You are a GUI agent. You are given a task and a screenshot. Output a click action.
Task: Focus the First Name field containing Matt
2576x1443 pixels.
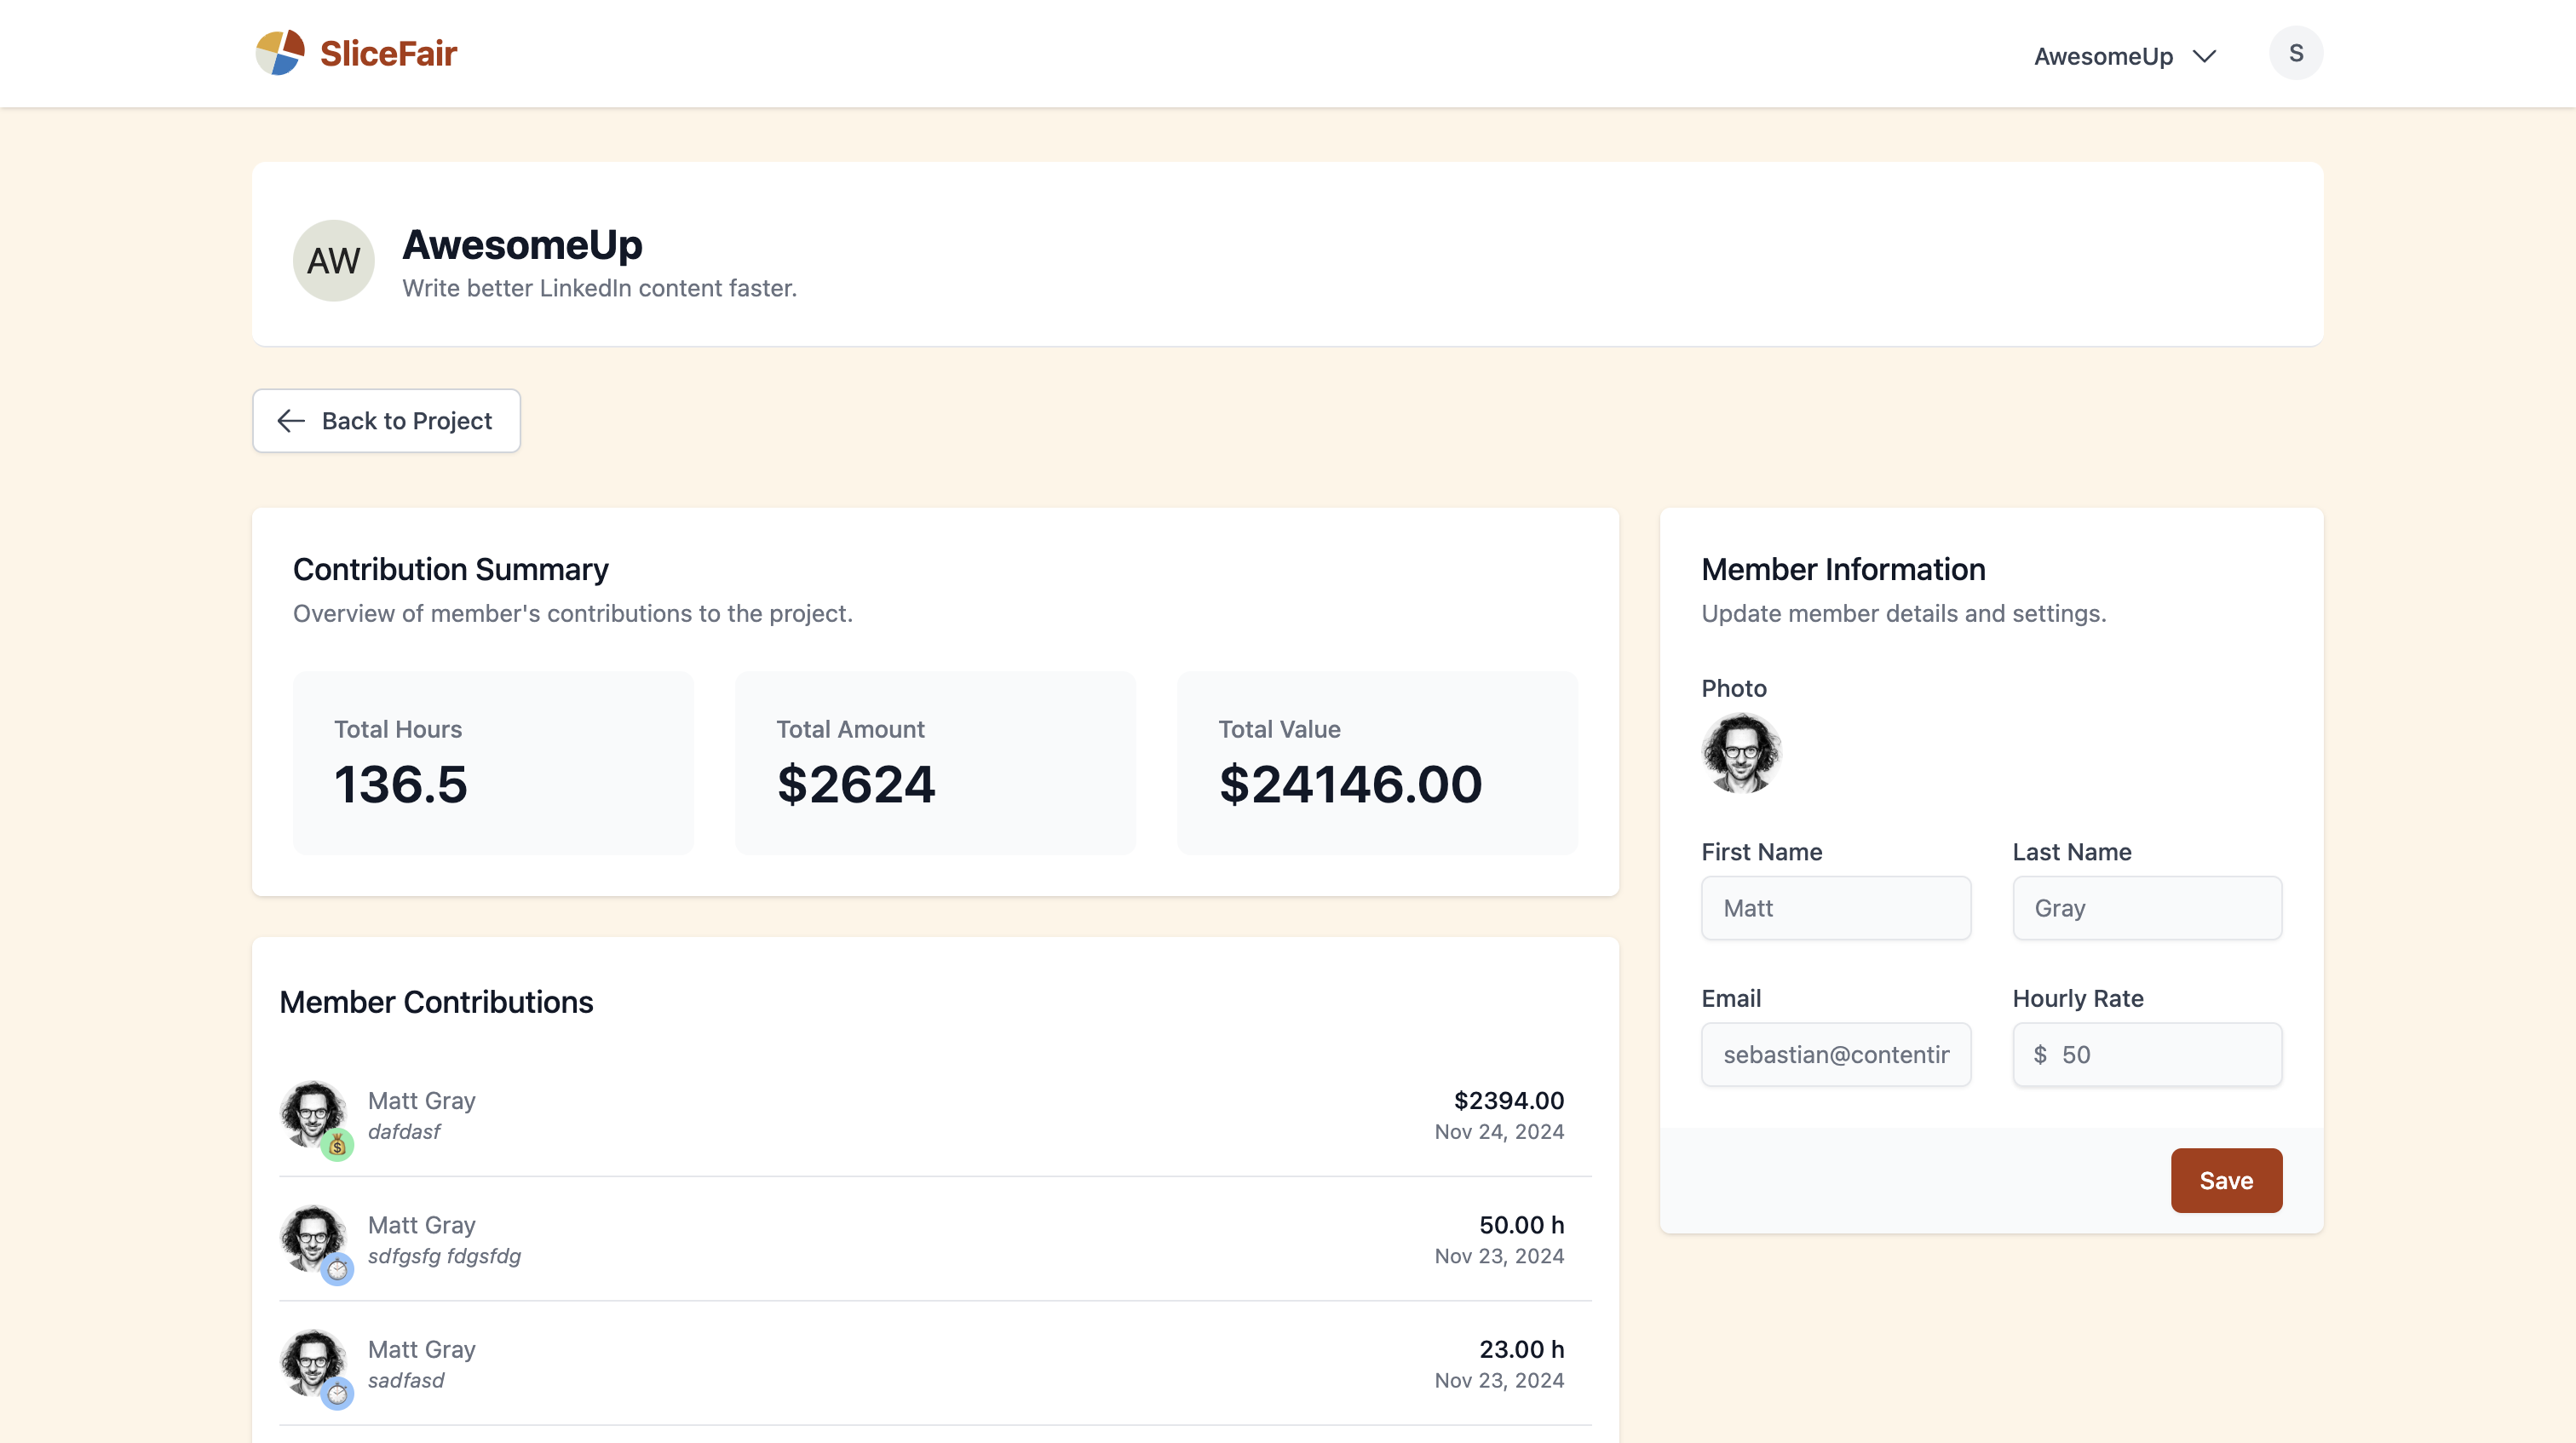[x=1835, y=908]
